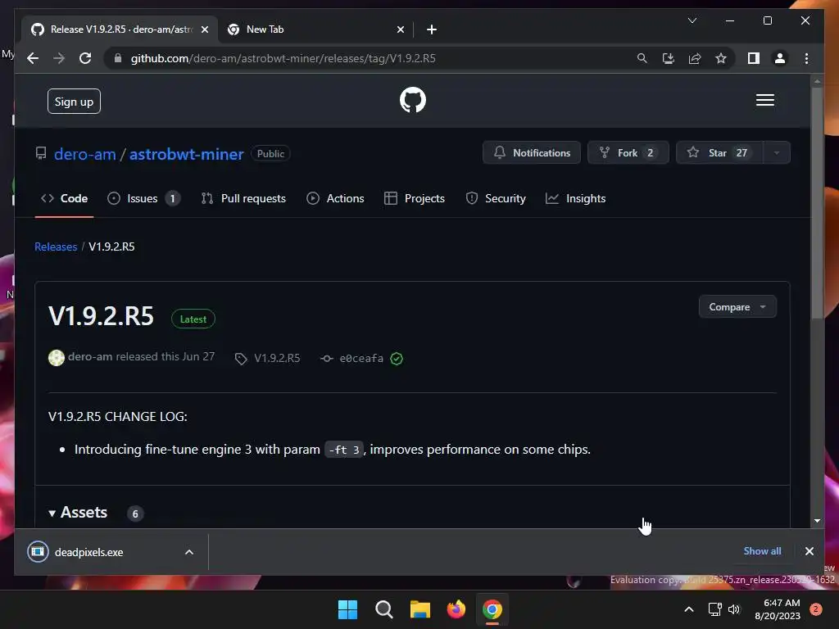The width and height of the screenshot is (839, 629).
Task: Close the New Tab tab
Action: [400, 29]
